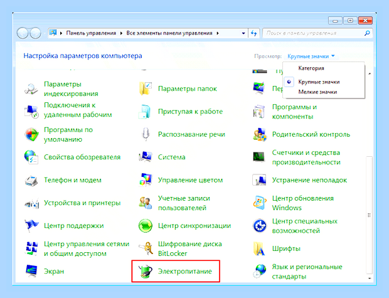Open the Шифрование диска BitLocker icon
Viewport: 389px width, 298px height.
click(146, 248)
